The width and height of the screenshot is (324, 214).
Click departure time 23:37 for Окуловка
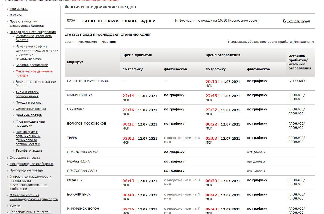click(211, 110)
